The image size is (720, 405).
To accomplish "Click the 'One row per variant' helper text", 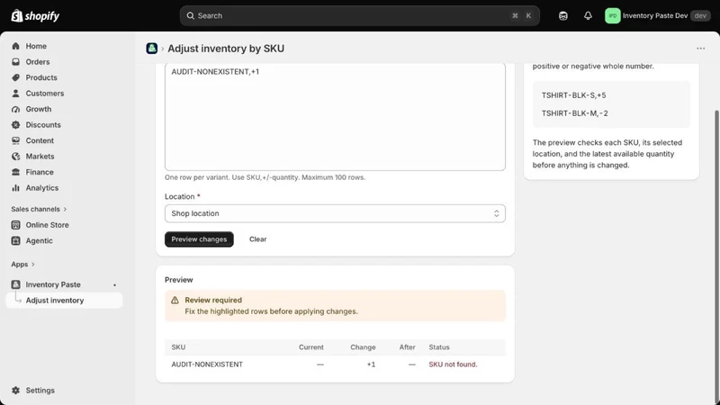I will (265, 177).
